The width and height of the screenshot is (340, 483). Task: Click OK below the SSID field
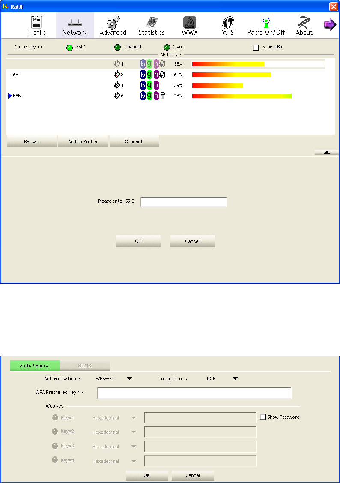click(x=138, y=241)
